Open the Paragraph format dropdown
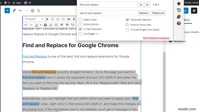 pos(34,19)
